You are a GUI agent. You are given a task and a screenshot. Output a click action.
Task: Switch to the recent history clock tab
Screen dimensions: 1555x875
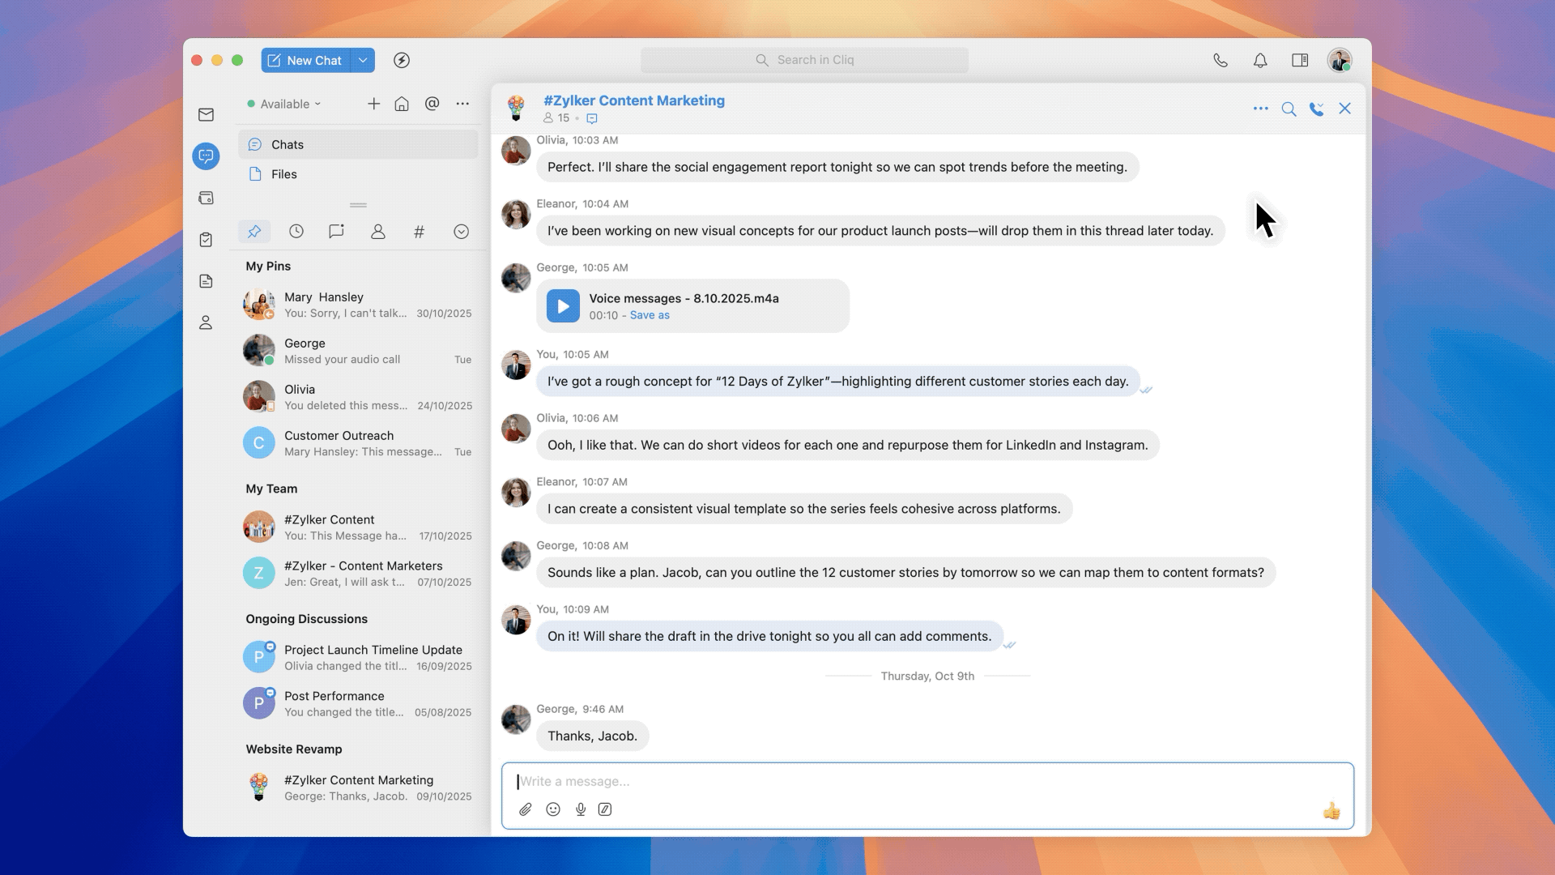(296, 232)
